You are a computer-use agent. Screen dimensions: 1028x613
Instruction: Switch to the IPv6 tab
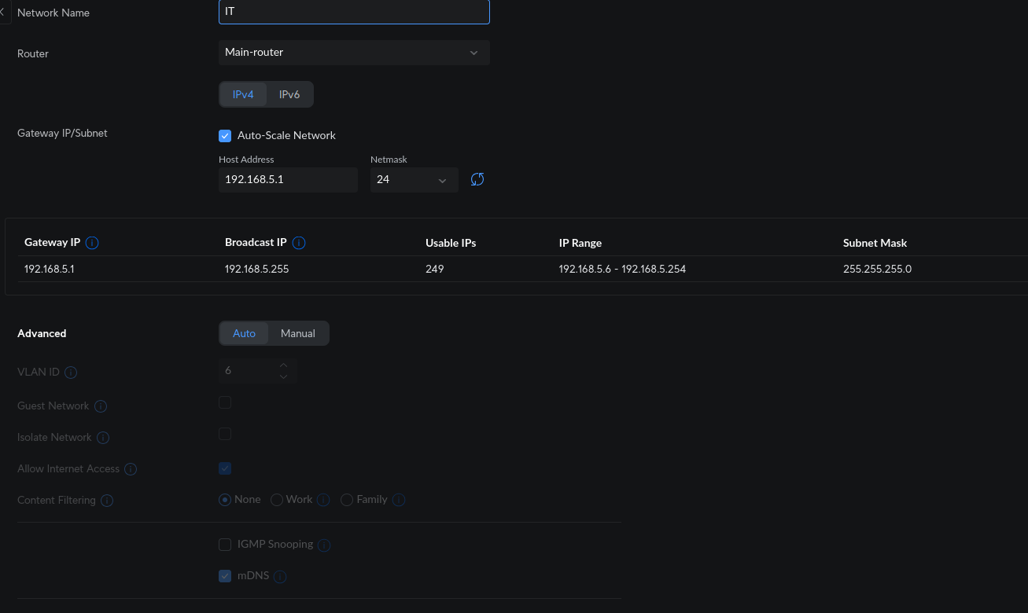[x=289, y=94]
